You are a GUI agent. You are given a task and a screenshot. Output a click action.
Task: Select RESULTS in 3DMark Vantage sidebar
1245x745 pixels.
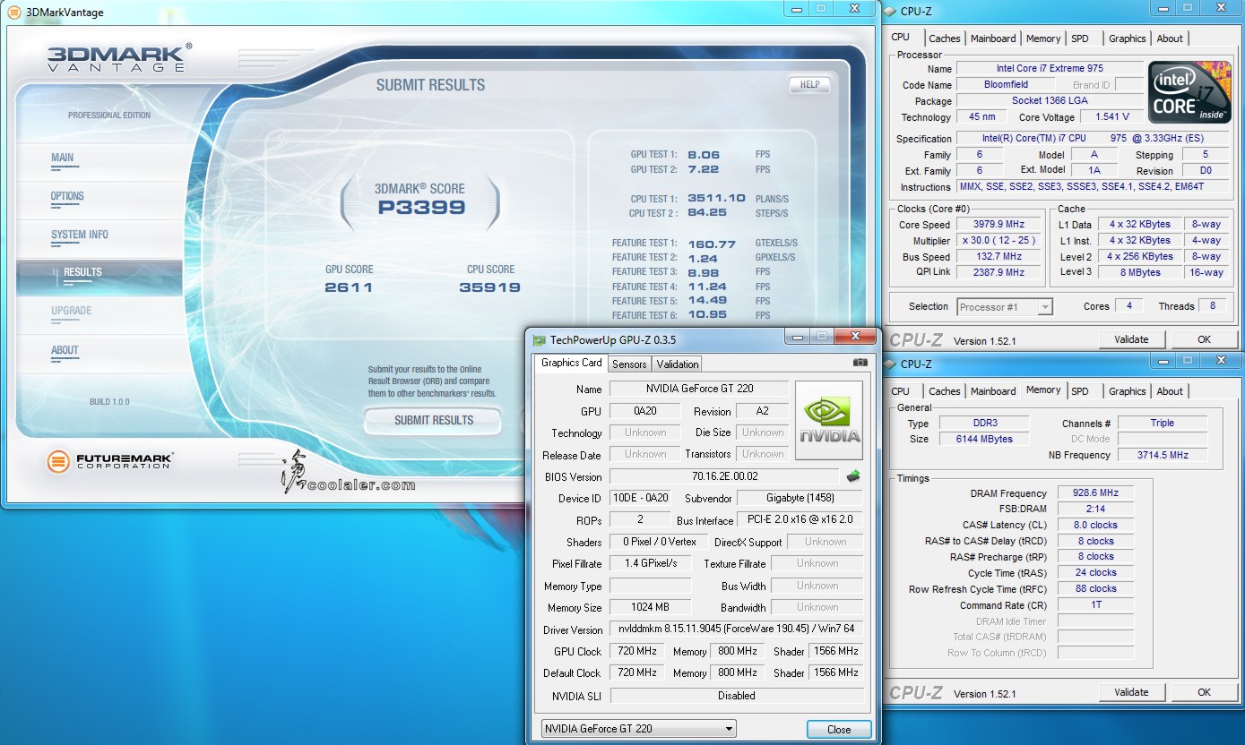tap(99, 278)
